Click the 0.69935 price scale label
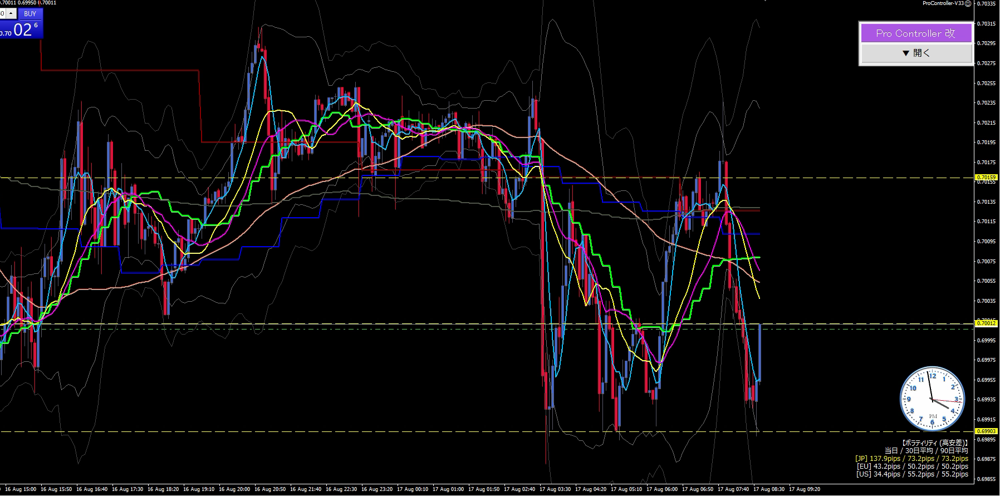Image resolution: width=1000 pixels, height=496 pixels. coord(987,400)
